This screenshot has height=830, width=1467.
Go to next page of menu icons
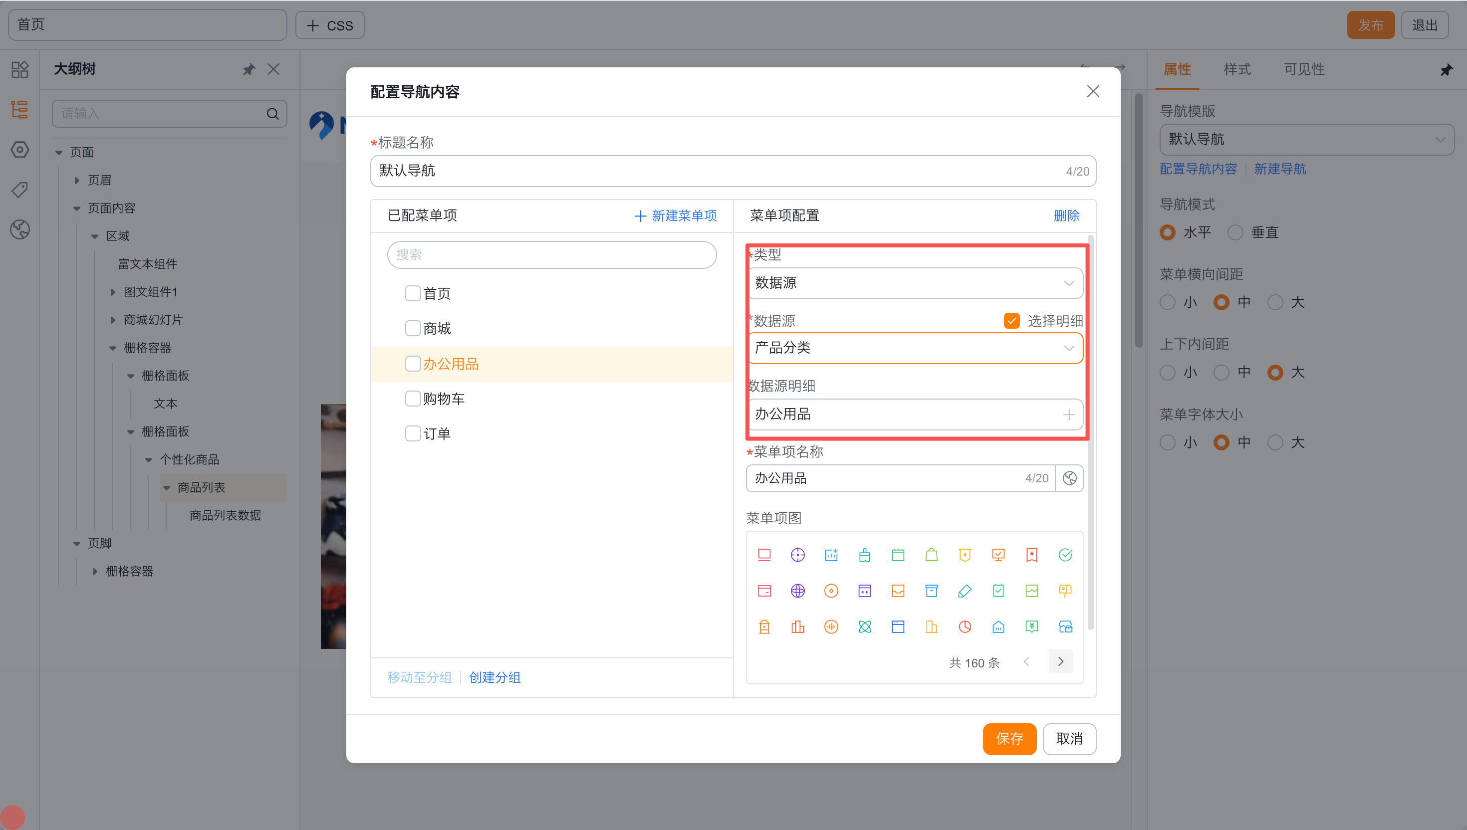point(1060,661)
